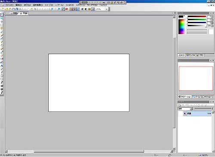Select the pink Eraser tool
215x157 pixels.
click(2, 55)
